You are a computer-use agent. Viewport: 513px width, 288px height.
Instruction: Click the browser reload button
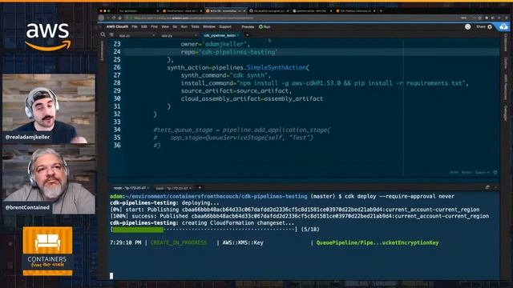[x=114, y=18]
